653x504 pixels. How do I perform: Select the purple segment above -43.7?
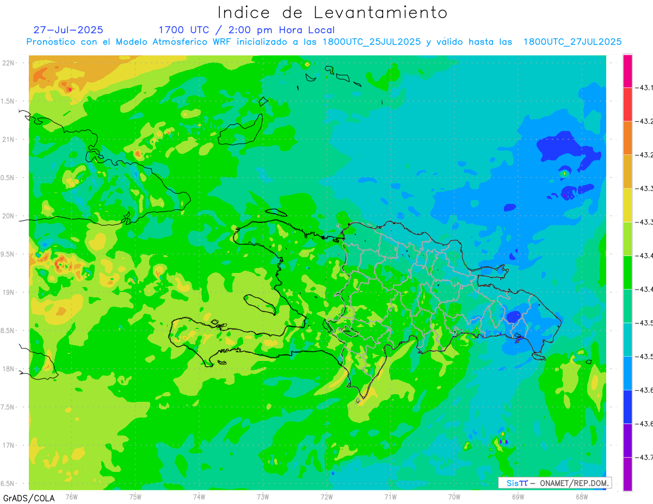[x=627, y=440]
